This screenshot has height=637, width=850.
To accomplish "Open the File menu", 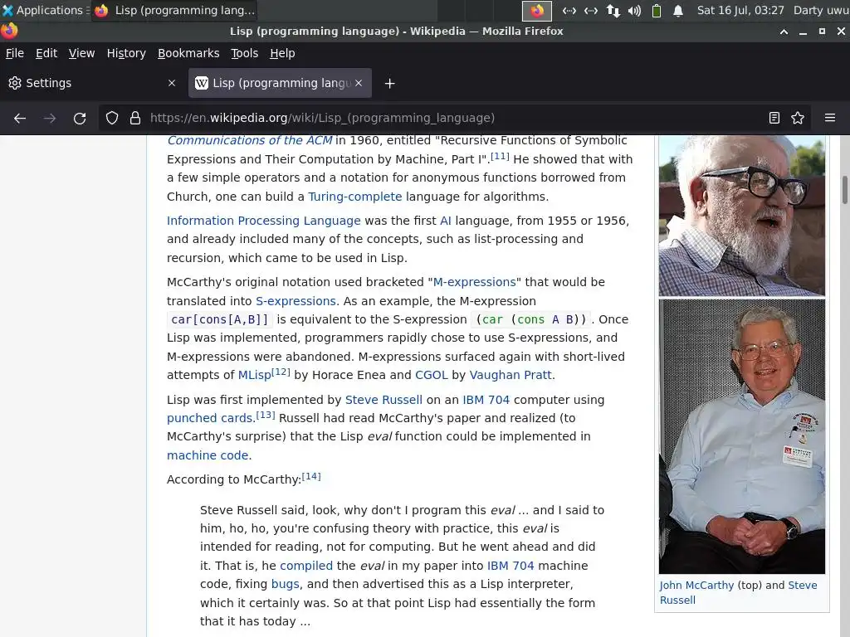I will (15, 53).
